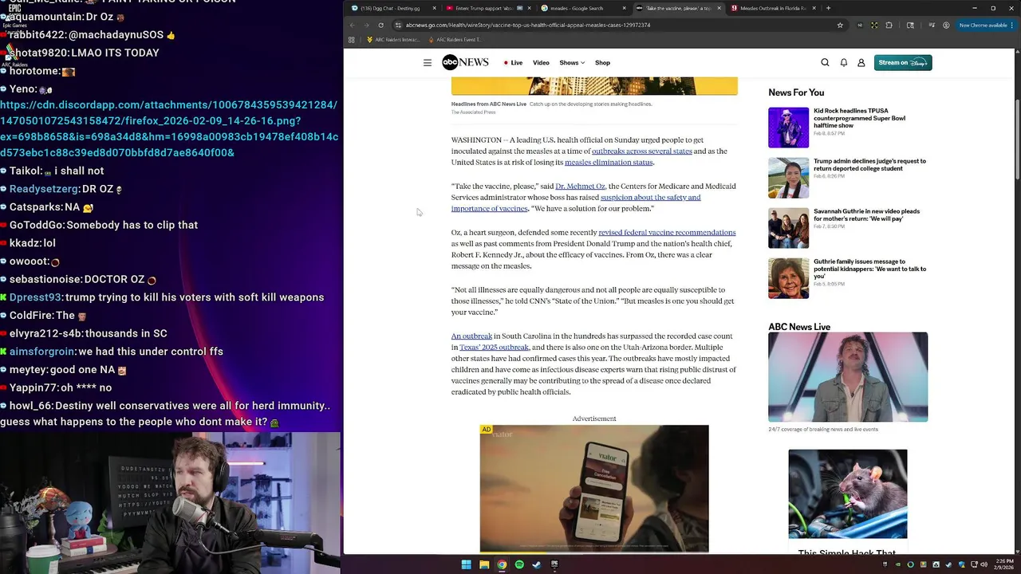Click the Kid Rock story thumbnail
The image size is (1021, 574).
(x=788, y=128)
